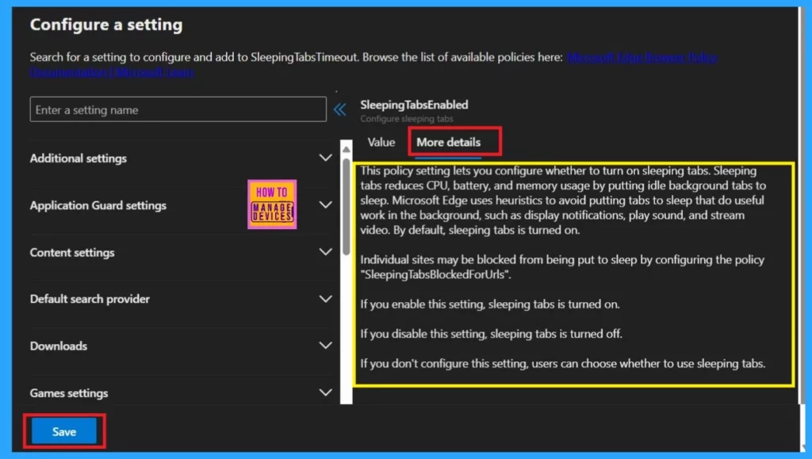Screen dimensions: 812x459
Task: Select the Default search provider label
Action: [x=90, y=299]
